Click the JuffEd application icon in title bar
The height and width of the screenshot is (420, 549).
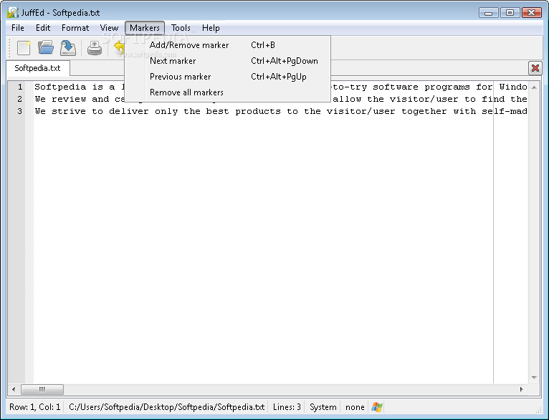(13, 13)
